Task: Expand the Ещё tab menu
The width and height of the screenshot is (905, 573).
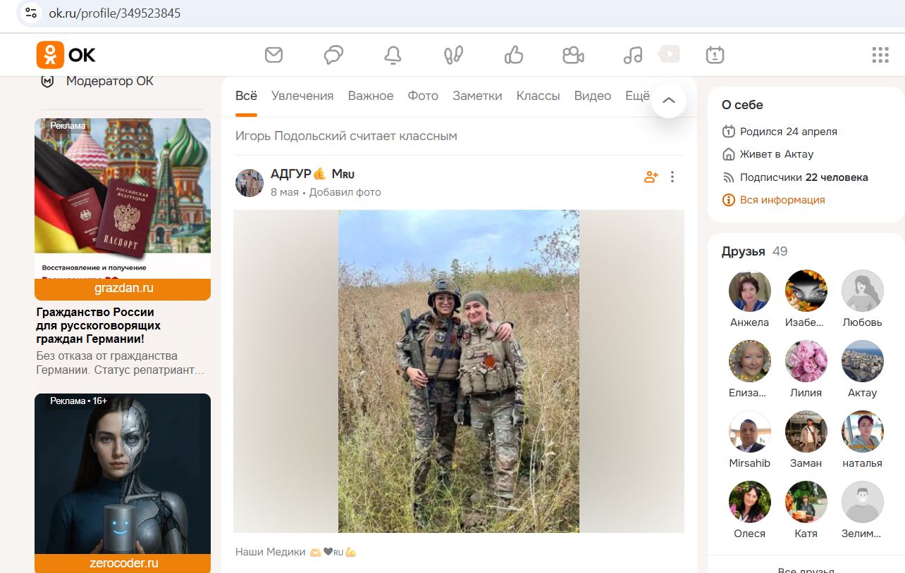Action: pyautogui.click(x=636, y=96)
